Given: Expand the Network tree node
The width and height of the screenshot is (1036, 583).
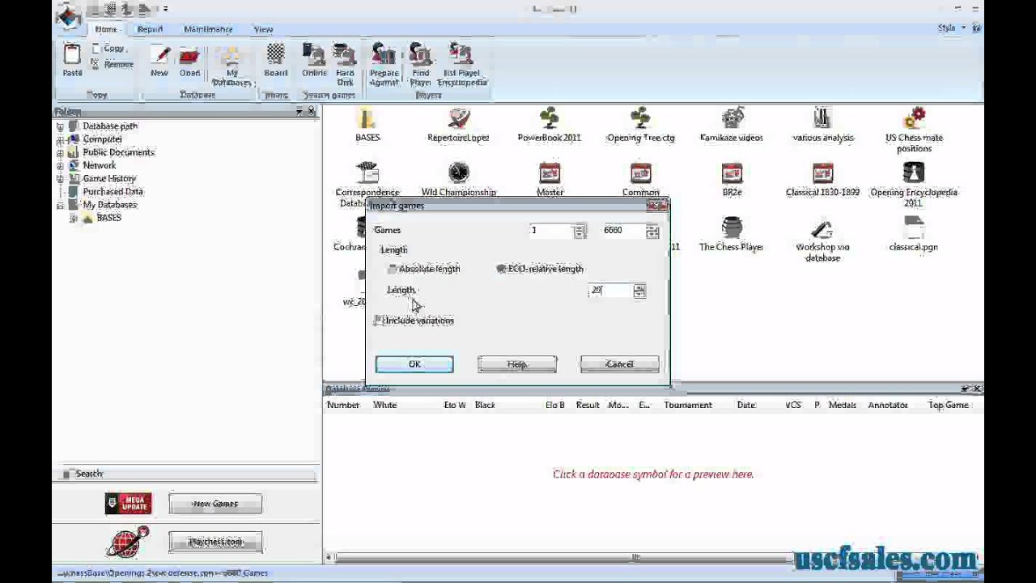Looking at the screenshot, I should pos(60,165).
